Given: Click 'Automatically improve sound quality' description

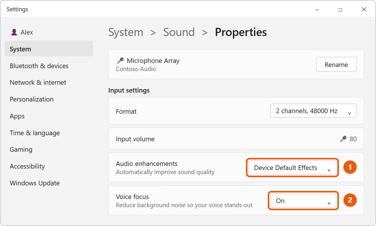Looking at the screenshot, I should pyautogui.click(x=165, y=172).
